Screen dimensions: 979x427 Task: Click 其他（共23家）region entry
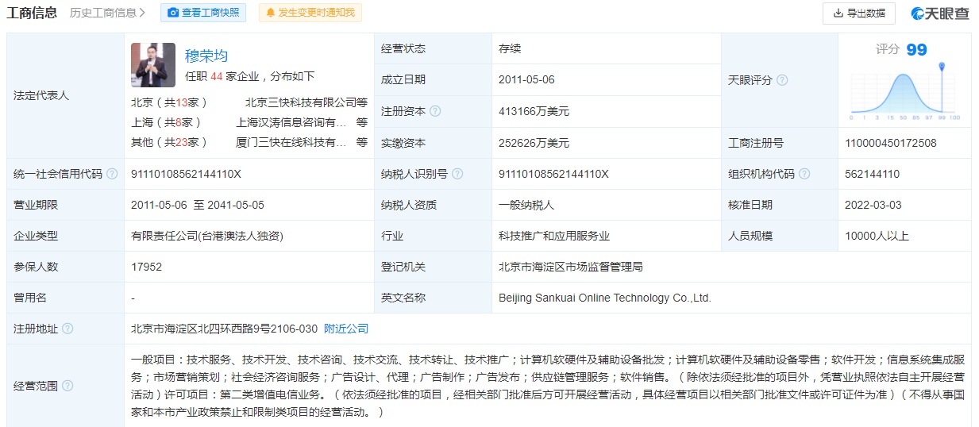pos(169,142)
